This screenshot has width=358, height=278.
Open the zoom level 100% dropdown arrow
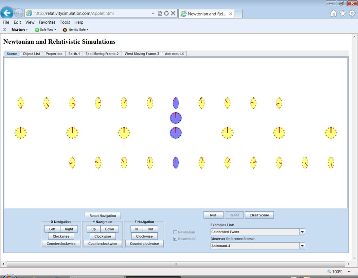349,272
